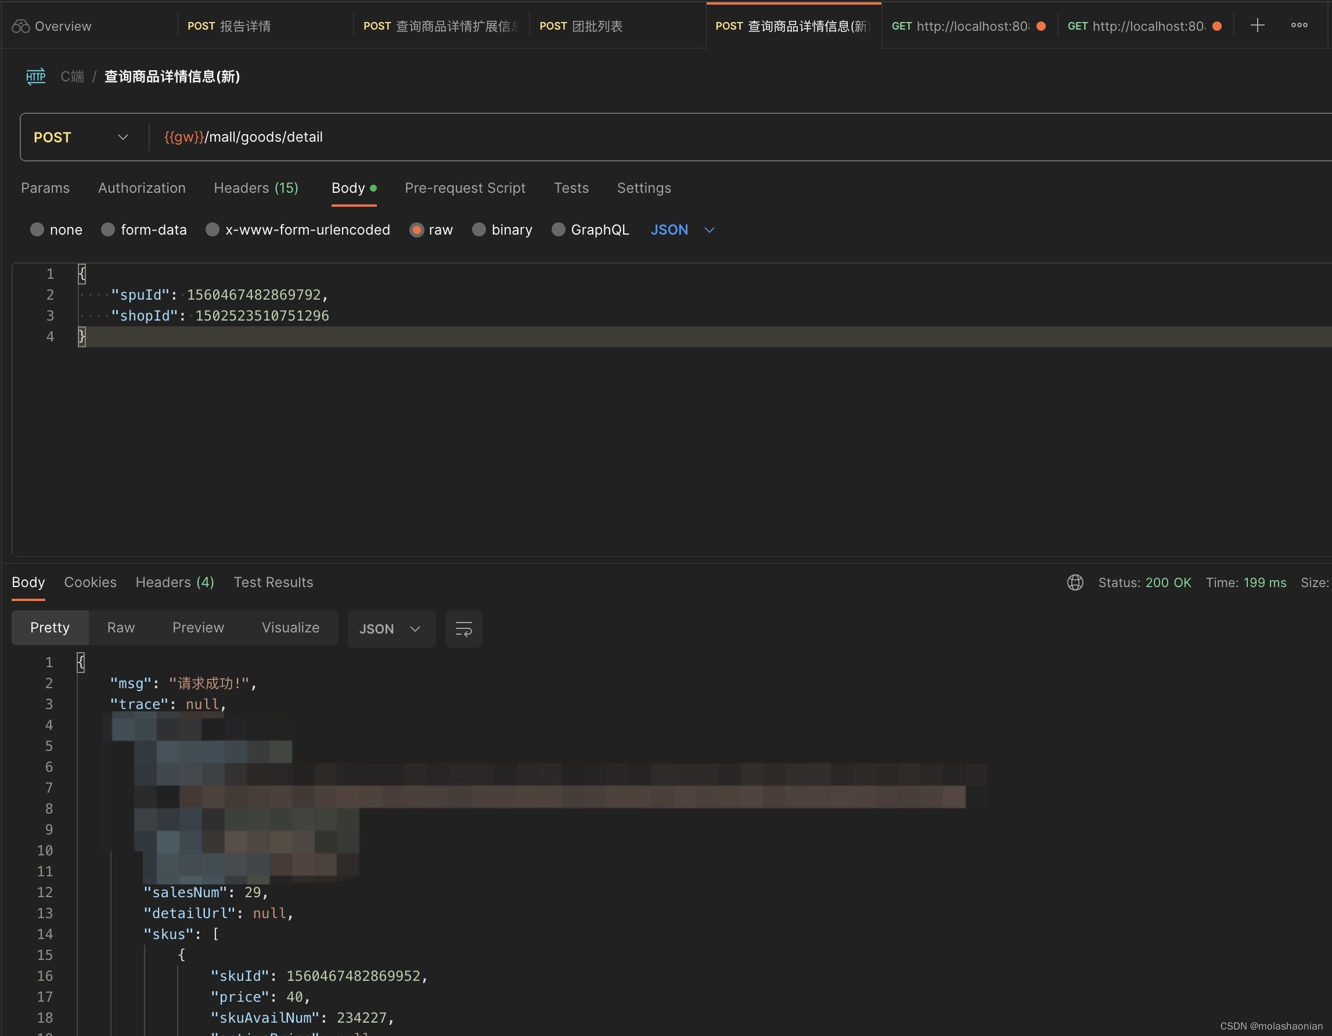
Task: Select the none body type radio
Action: click(x=37, y=229)
